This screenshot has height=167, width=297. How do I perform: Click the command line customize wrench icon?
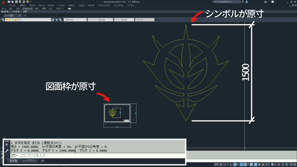click(7, 151)
